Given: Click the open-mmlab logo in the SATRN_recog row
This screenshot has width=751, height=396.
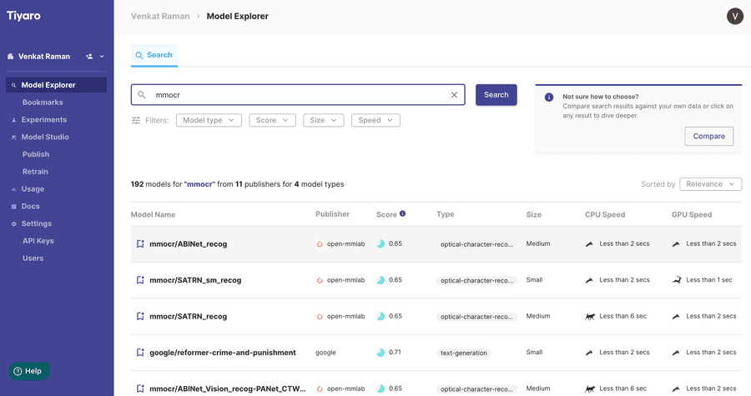Looking at the screenshot, I should tap(320, 316).
